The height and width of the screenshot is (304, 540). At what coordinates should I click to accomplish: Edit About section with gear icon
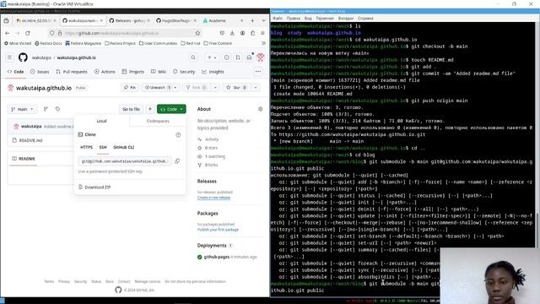pyautogui.click(x=261, y=109)
